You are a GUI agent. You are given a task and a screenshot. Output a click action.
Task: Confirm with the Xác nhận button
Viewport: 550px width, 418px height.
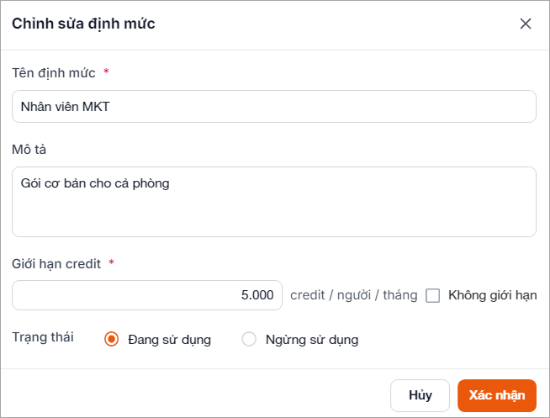pyautogui.click(x=496, y=395)
